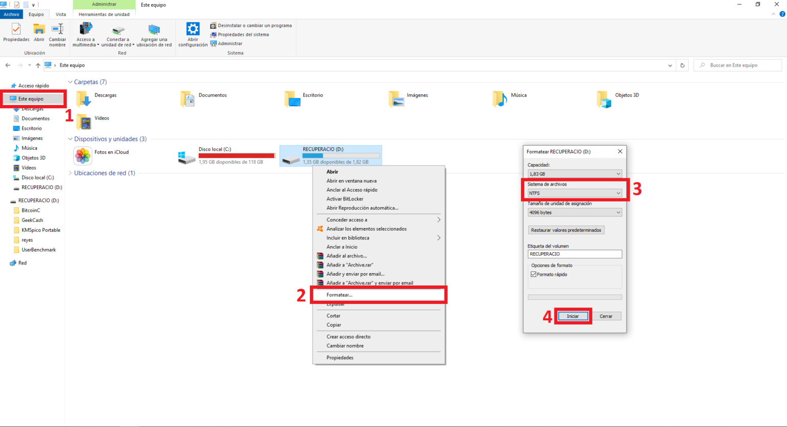Expand Ubicaciones de red section
This screenshot has height=427, width=787.
pyautogui.click(x=70, y=173)
